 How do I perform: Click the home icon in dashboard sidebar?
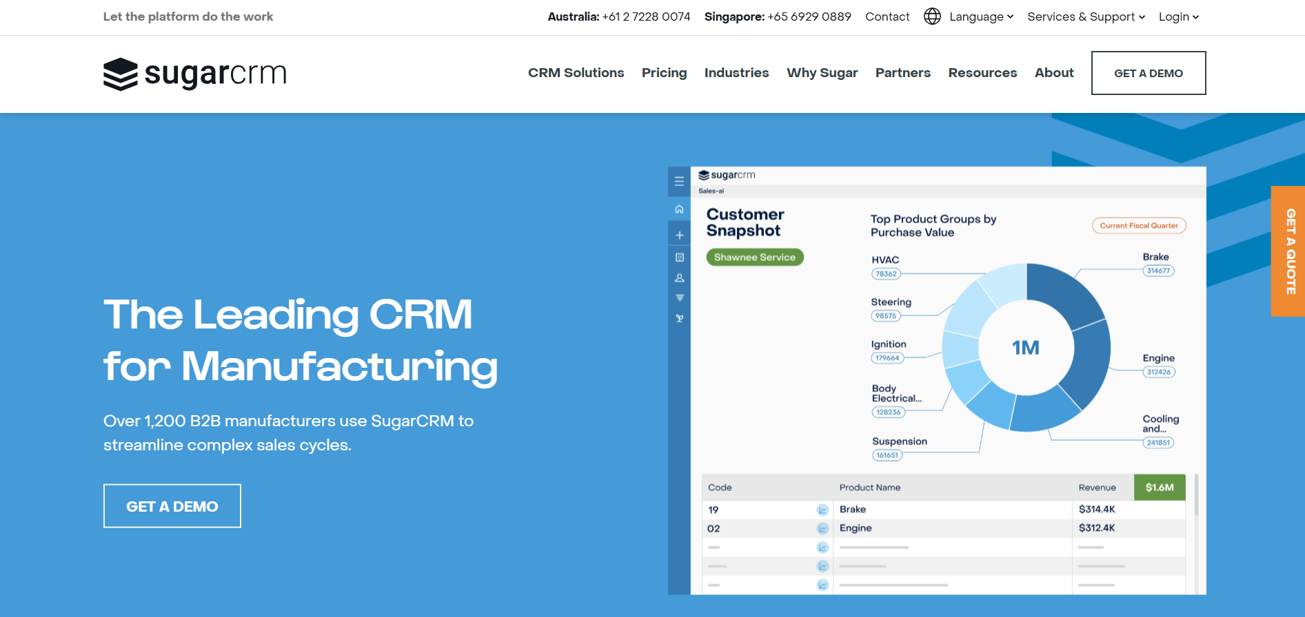click(679, 209)
